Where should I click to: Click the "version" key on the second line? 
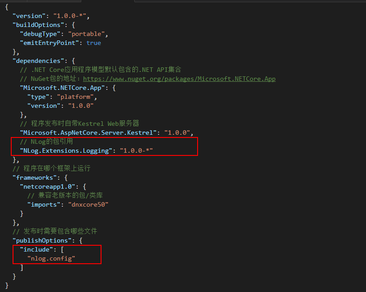pos(29,16)
